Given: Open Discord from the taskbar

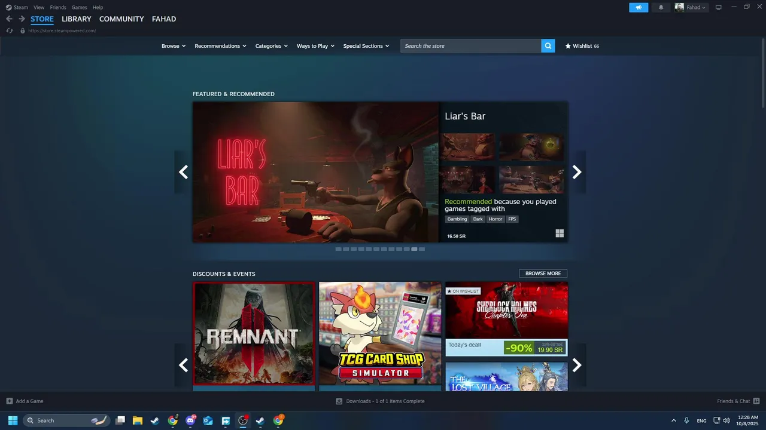Looking at the screenshot, I should [191, 420].
